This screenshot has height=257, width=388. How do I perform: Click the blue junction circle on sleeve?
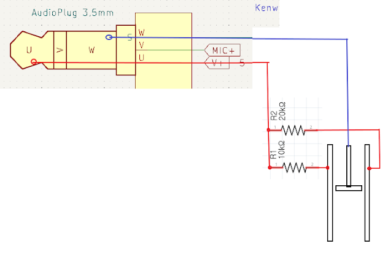[x=109, y=37]
